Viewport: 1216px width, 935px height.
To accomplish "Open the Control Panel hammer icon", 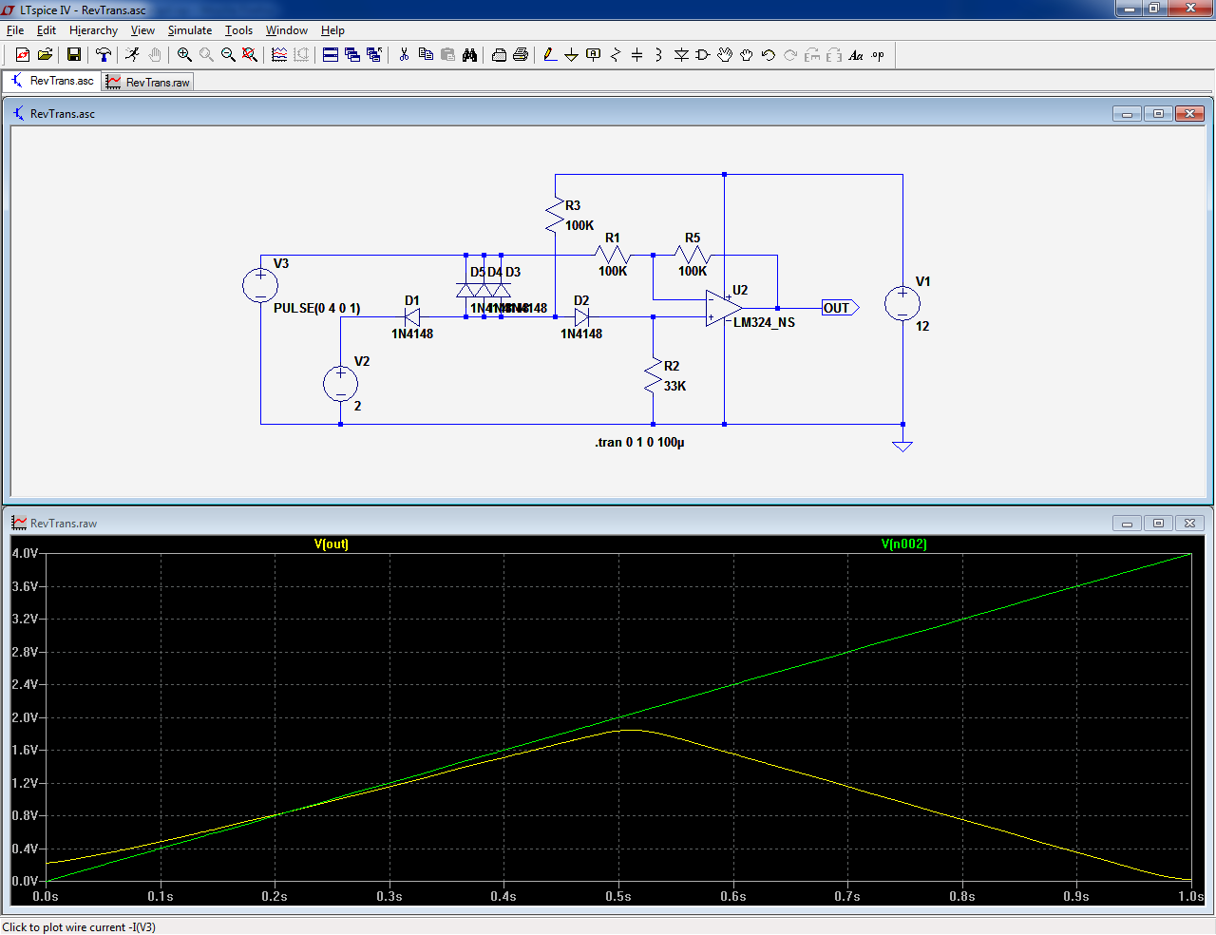I will [104, 55].
